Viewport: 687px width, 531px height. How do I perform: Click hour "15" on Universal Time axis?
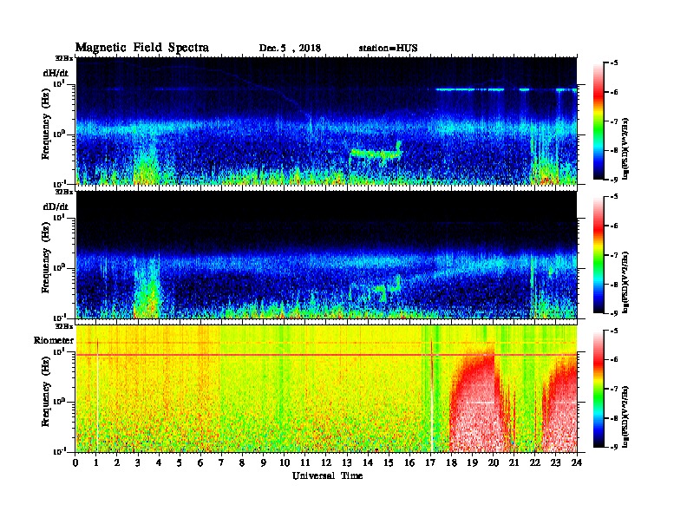coord(389,463)
